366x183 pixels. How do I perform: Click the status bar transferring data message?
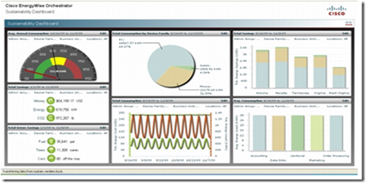(x=33, y=171)
